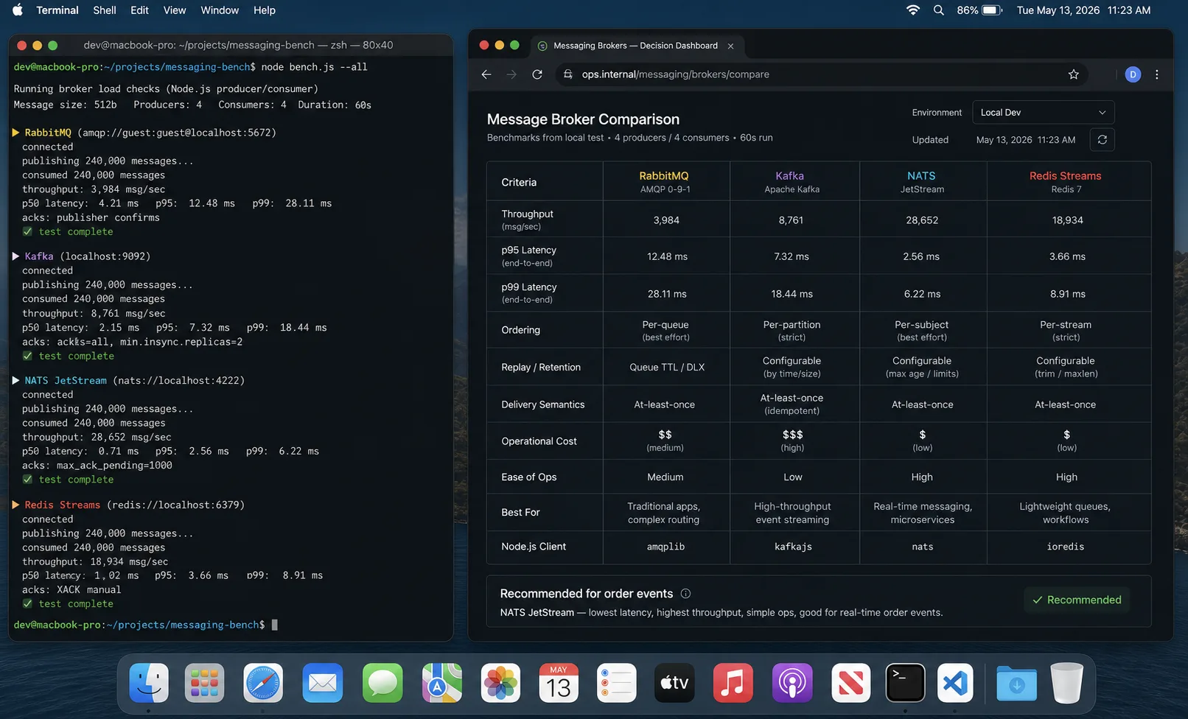Screen dimensions: 1188x719
Task: Open the View menu
Action: pyautogui.click(x=175, y=10)
